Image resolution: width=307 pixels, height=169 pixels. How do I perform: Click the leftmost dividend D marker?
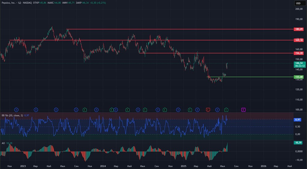pyautogui.click(x=17, y=109)
